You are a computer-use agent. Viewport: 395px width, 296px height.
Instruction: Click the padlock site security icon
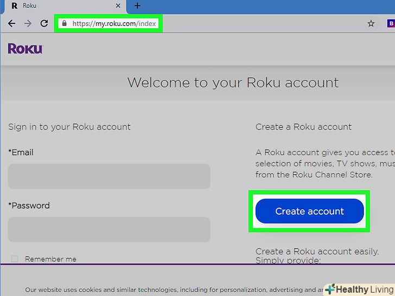coord(65,24)
